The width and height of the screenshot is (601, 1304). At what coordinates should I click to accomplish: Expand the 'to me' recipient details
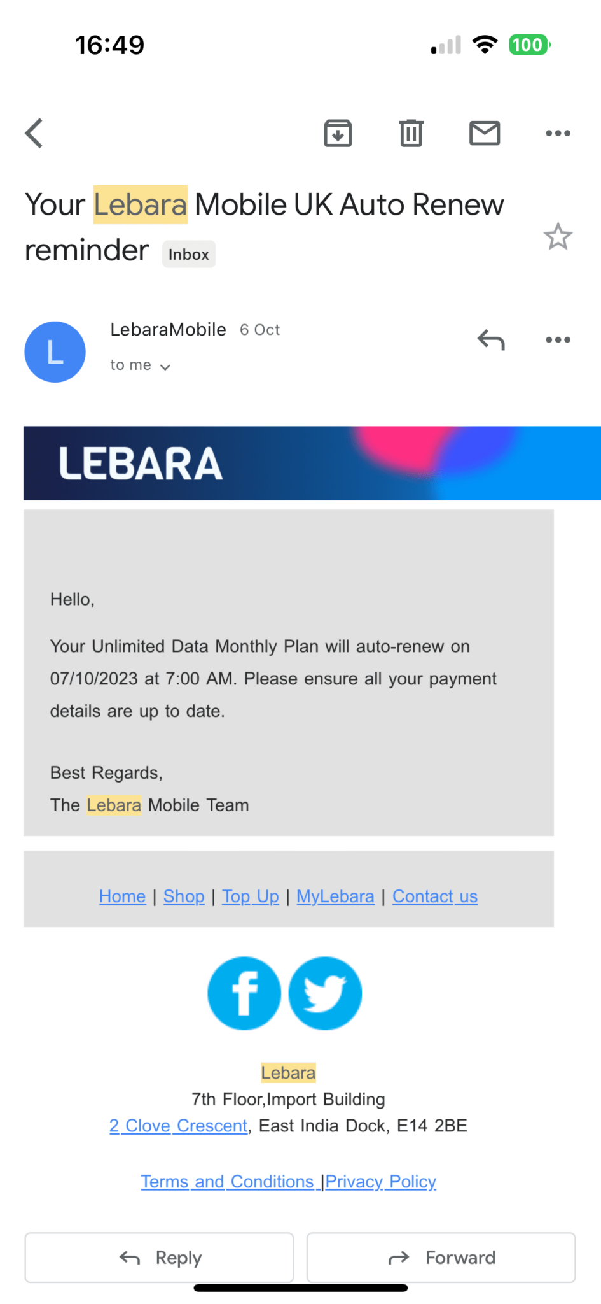click(x=141, y=365)
